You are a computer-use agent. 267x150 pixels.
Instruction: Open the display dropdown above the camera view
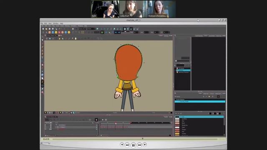[x=52, y=35]
